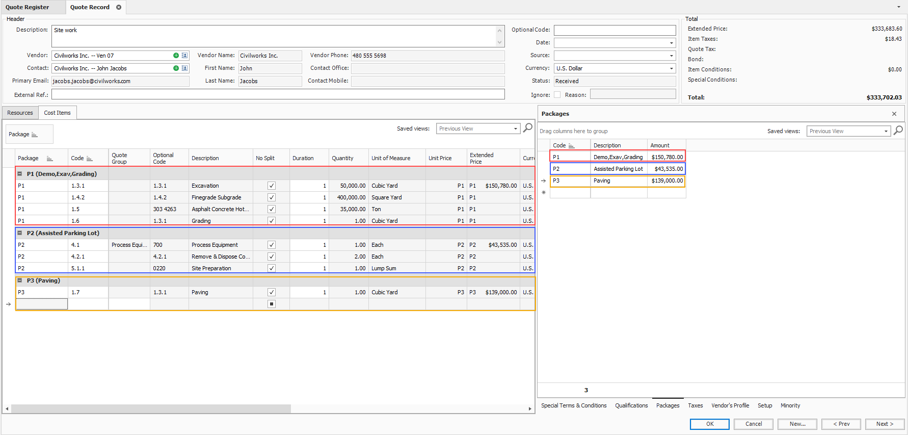Click the External Ref. input field
The height and width of the screenshot is (435, 908).
click(278, 94)
